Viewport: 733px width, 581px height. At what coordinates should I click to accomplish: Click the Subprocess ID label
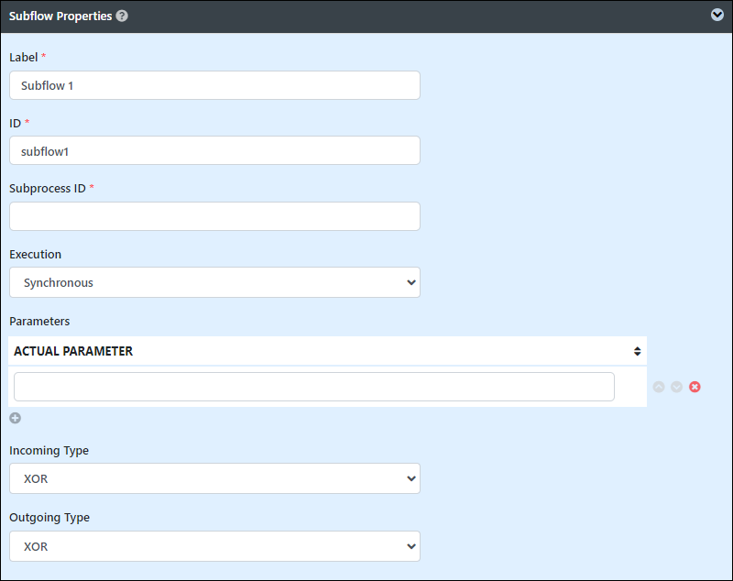48,189
